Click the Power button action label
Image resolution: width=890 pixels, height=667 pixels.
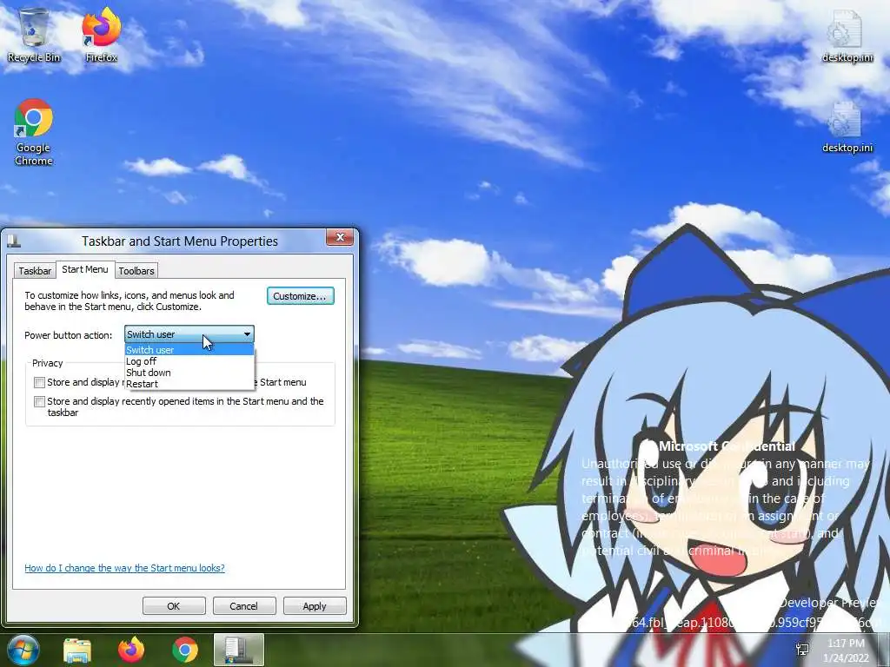coord(68,335)
